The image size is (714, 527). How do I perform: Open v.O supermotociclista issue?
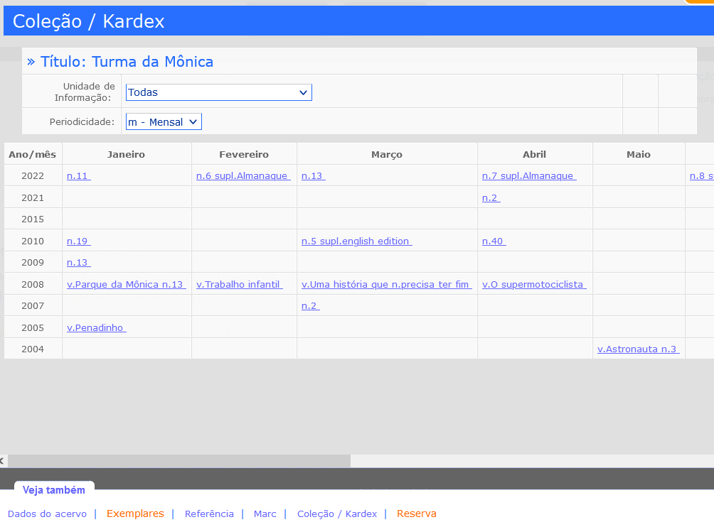coord(534,285)
